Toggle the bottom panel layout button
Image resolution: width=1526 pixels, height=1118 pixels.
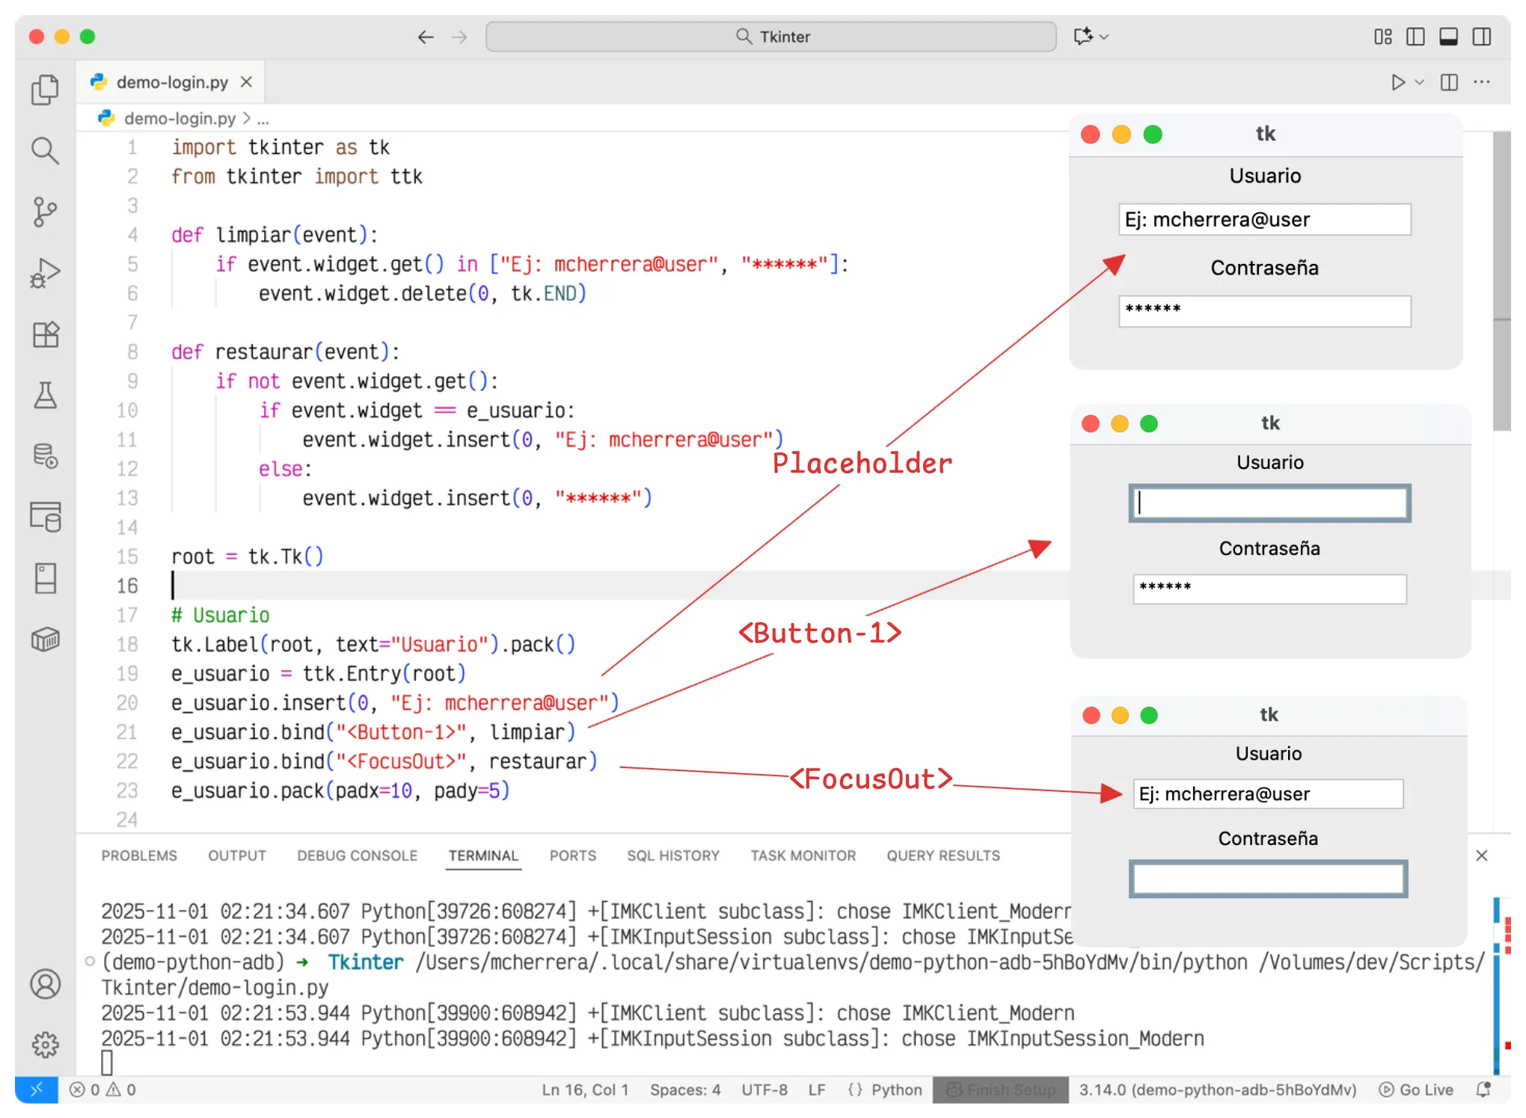[x=1448, y=37]
